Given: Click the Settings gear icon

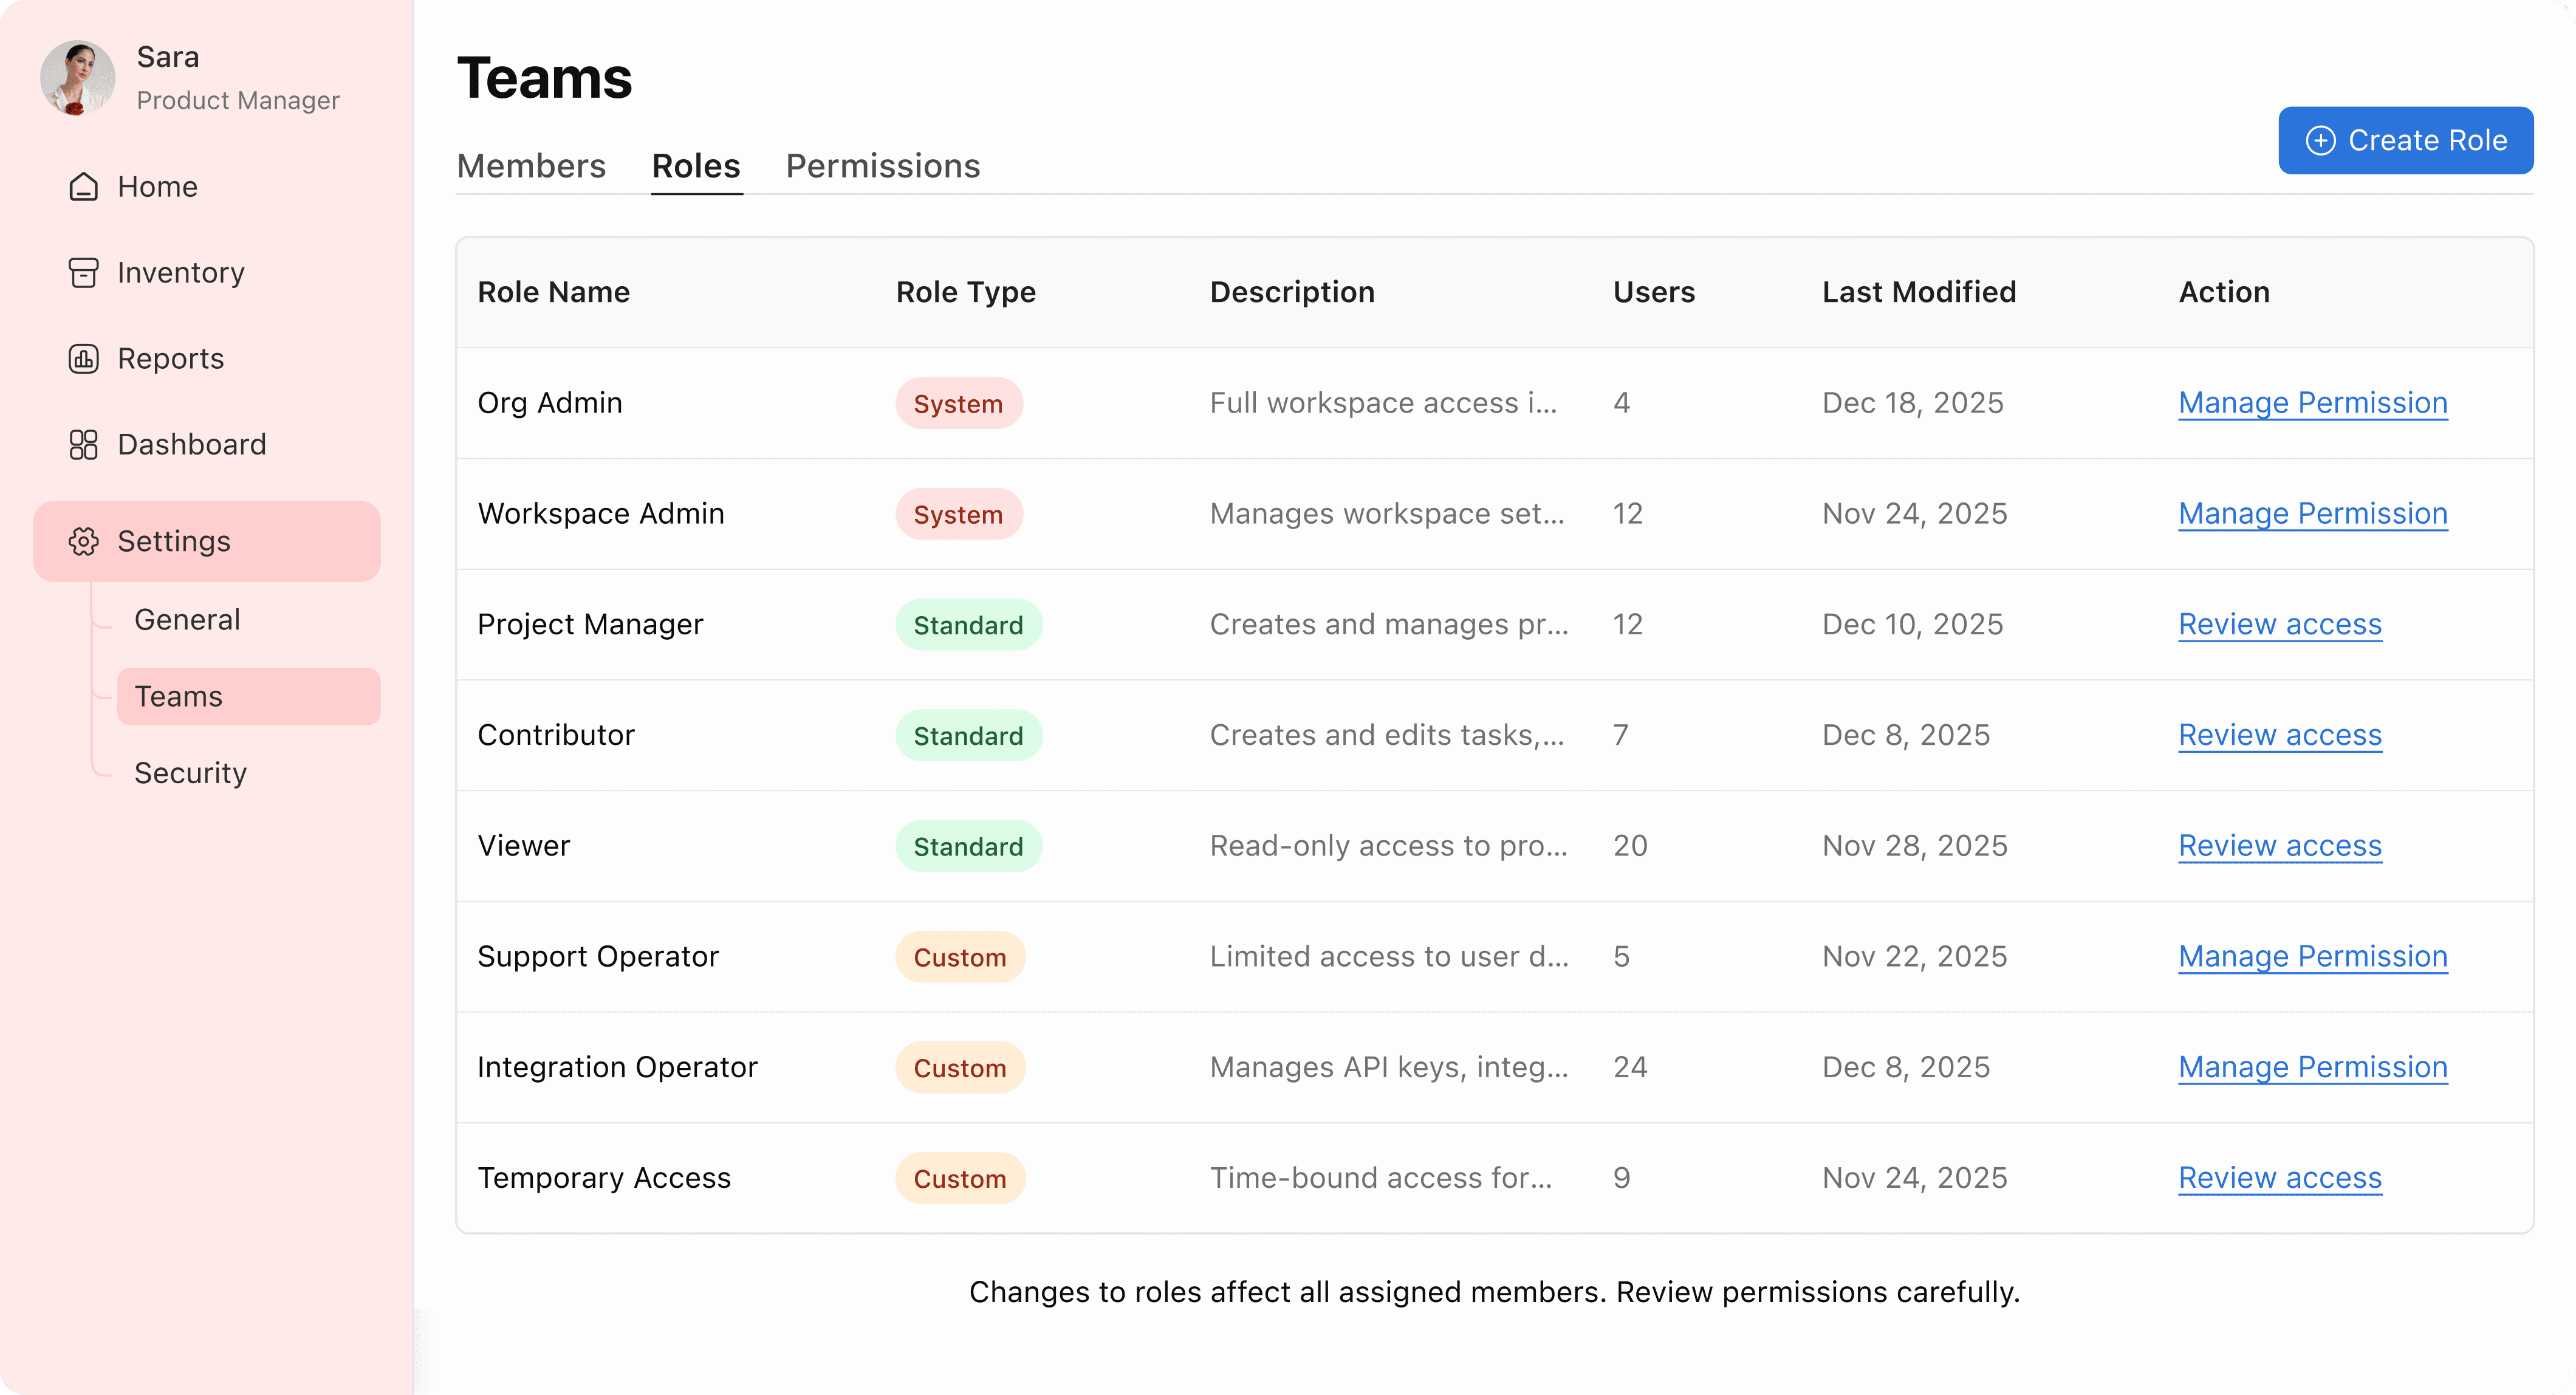Looking at the screenshot, I should (84, 541).
